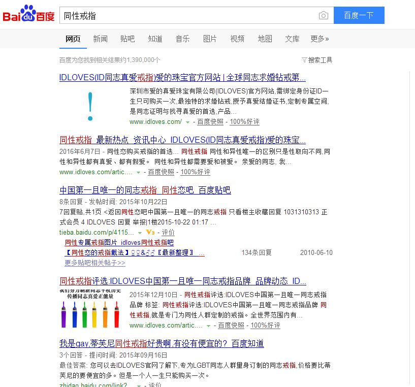Viewport: 415px width, 387px height.
Task: Click the 8条回复 - 发帖时间 line
Action: point(113,202)
